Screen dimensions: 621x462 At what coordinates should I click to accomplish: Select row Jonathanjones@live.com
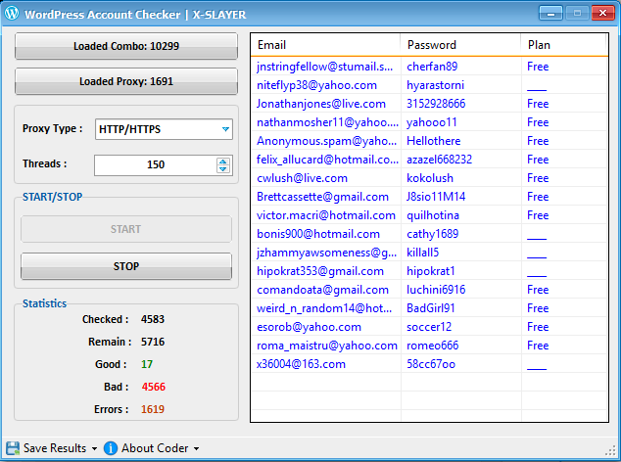429,104
